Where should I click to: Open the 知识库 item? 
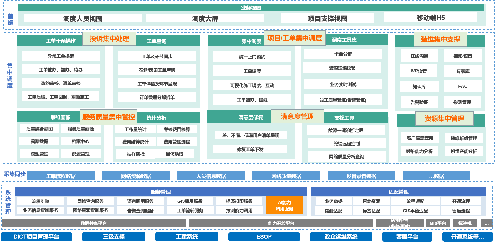(419, 87)
